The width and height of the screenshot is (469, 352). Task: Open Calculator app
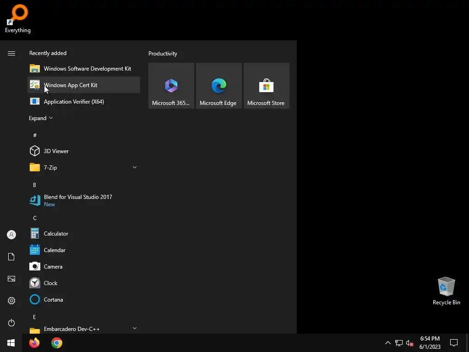(x=84, y=233)
